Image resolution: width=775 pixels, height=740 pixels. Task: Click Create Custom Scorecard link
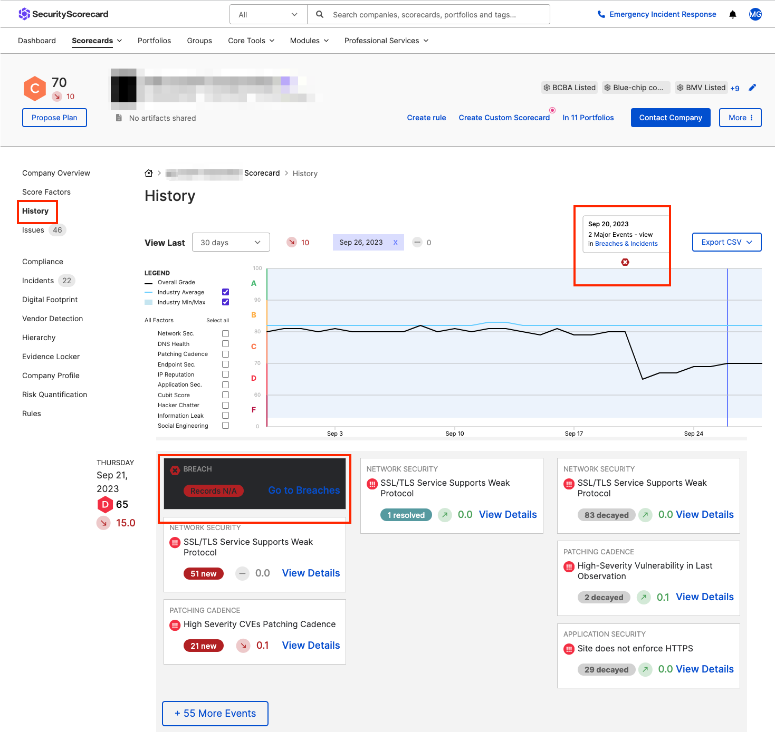[504, 118]
